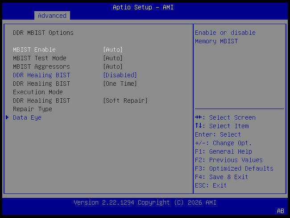Click the Select Item key hint
Viewport: 290px width, 218px height.
coord(222,126)
